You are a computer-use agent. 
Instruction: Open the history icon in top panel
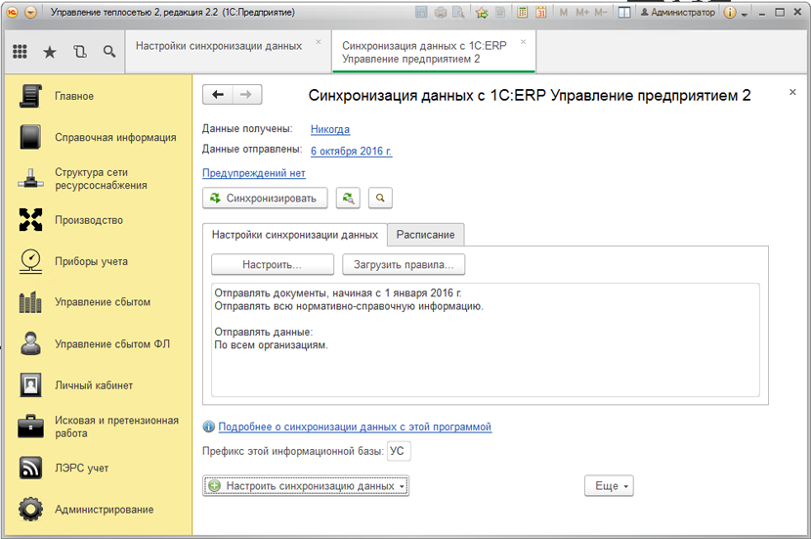pyautogui.click(x=79, y=52)
